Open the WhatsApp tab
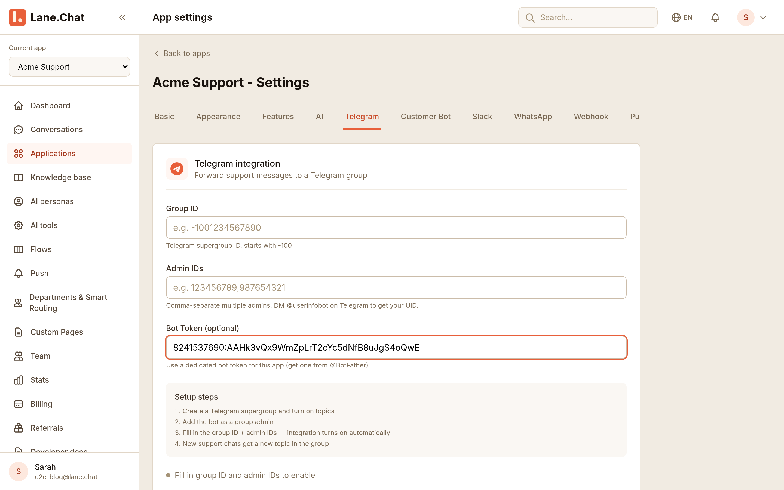784x490 pixels. 533,117
